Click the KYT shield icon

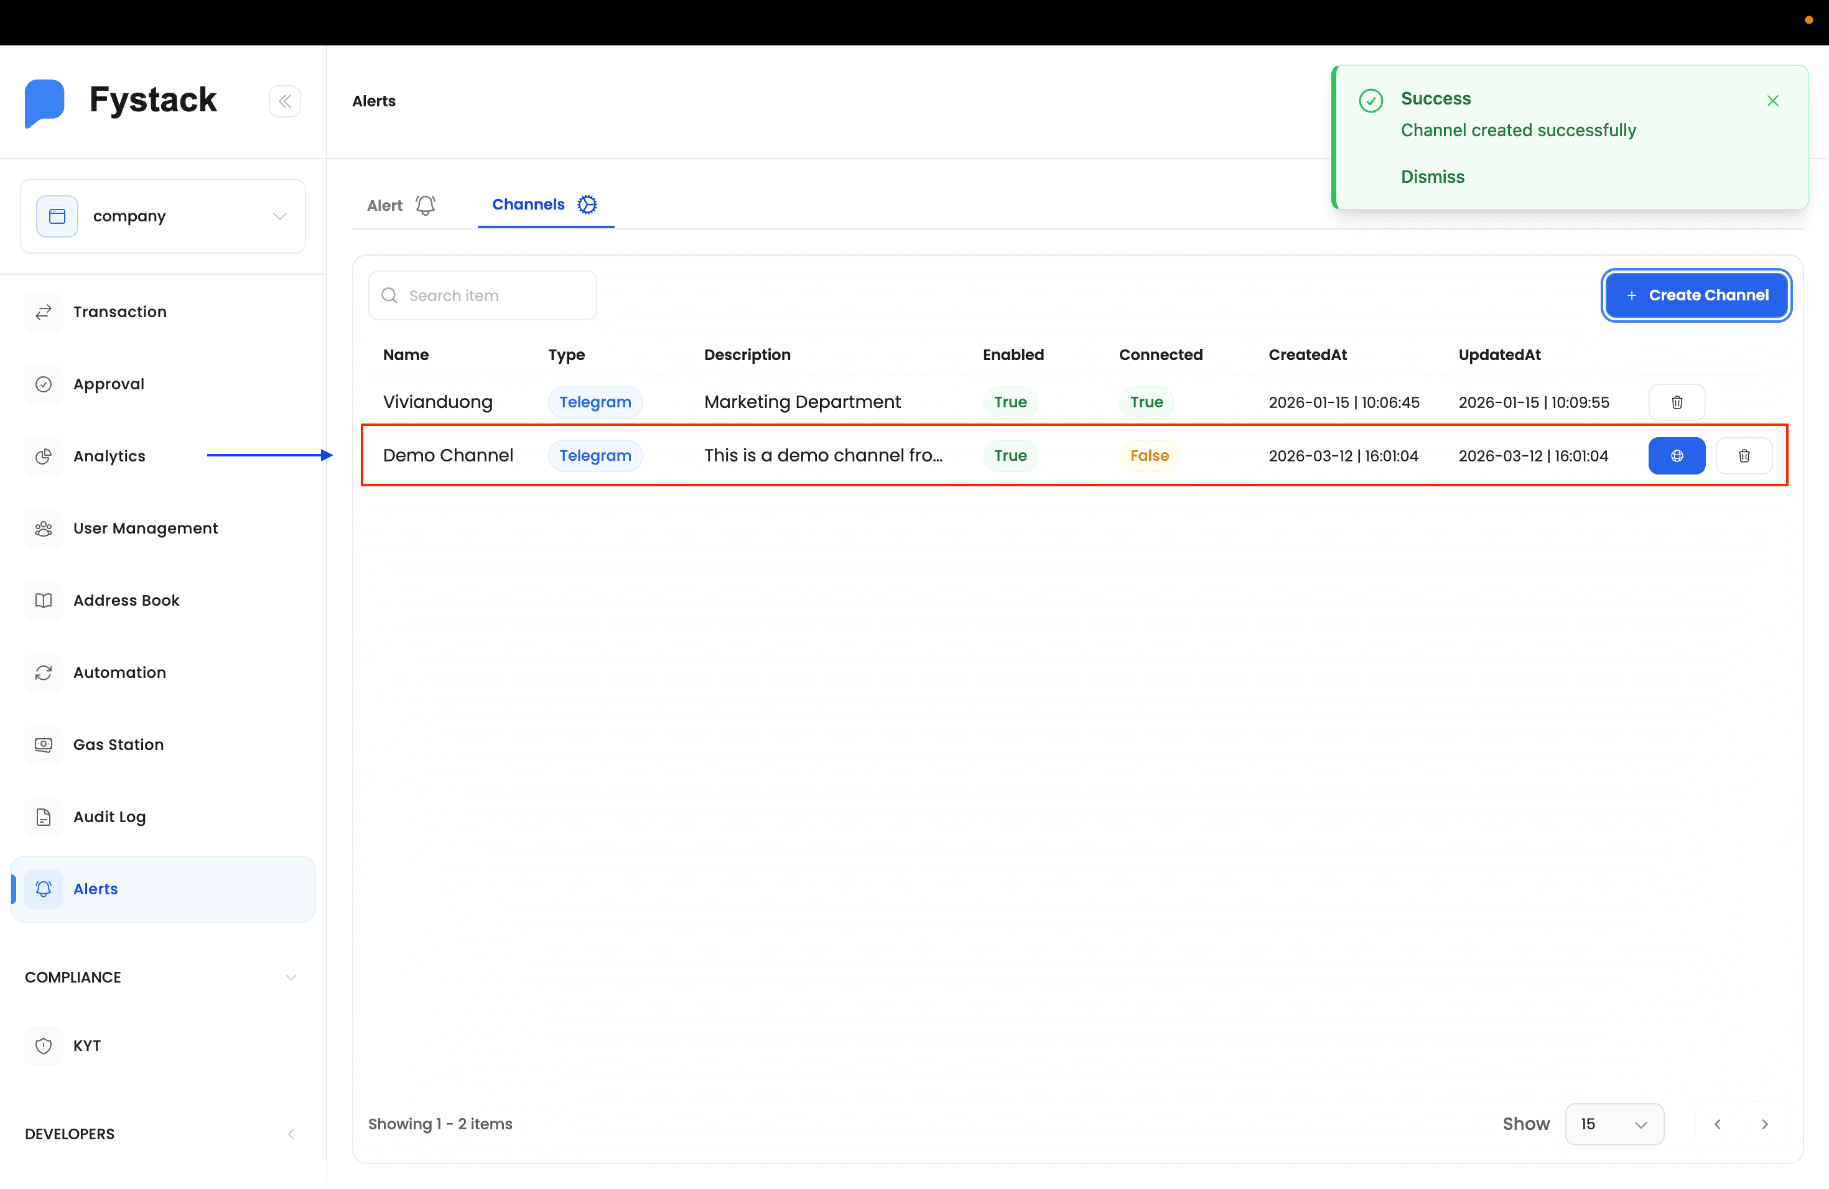click(44, 1045)
